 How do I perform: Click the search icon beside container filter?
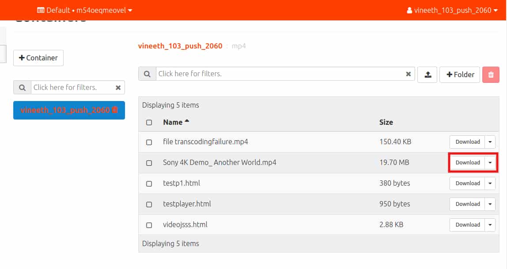point(22,87)
